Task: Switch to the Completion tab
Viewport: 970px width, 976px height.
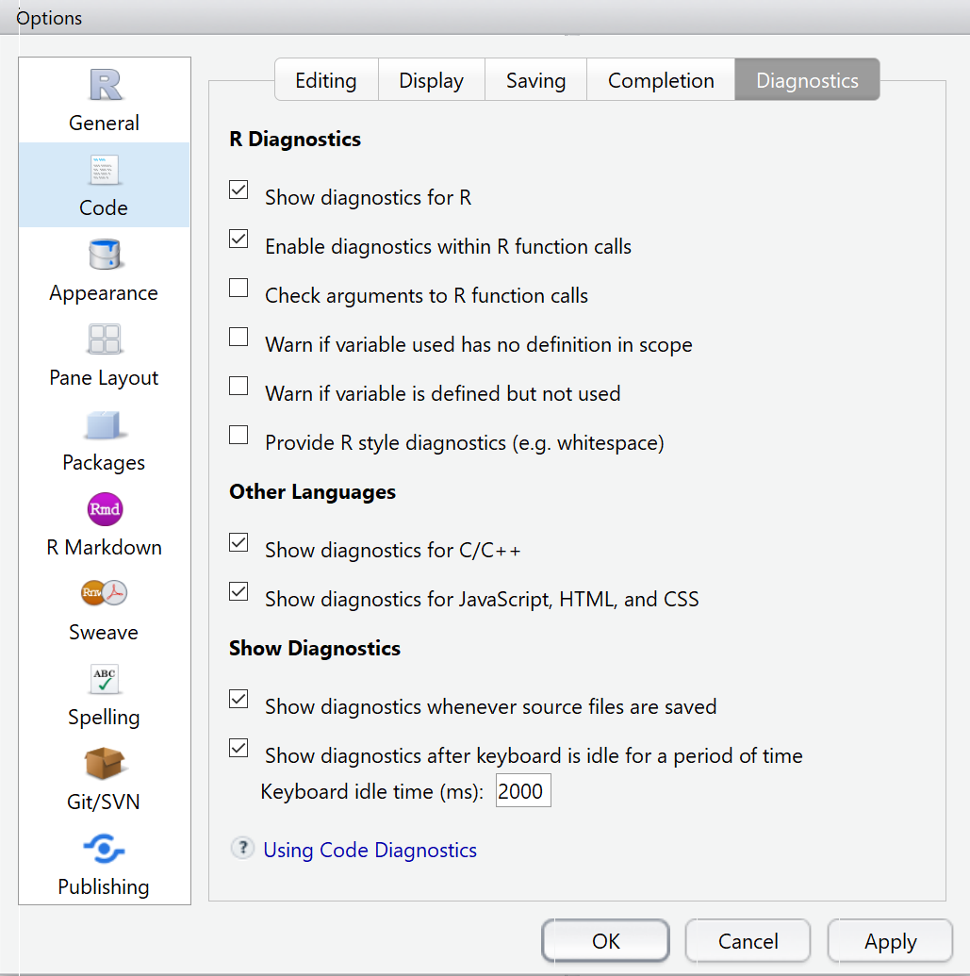Action: tap(661, 80)
